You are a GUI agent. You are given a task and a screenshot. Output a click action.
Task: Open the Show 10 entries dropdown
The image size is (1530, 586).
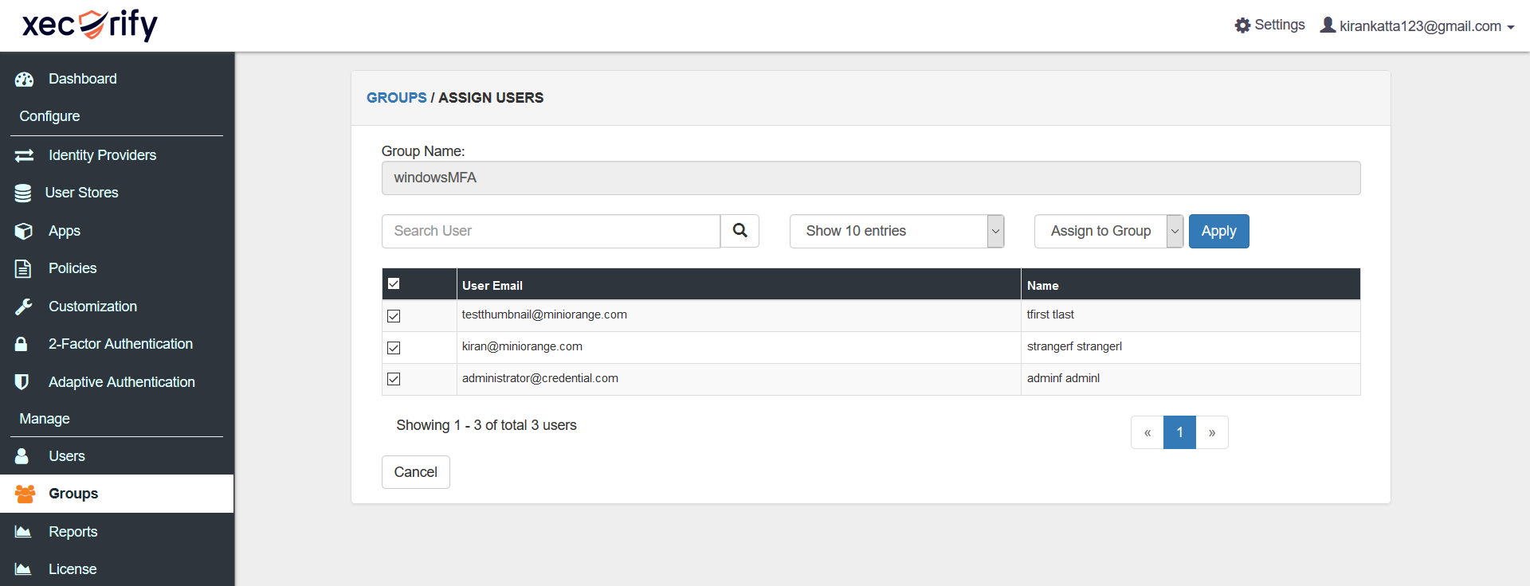click(x=896, y=231)
